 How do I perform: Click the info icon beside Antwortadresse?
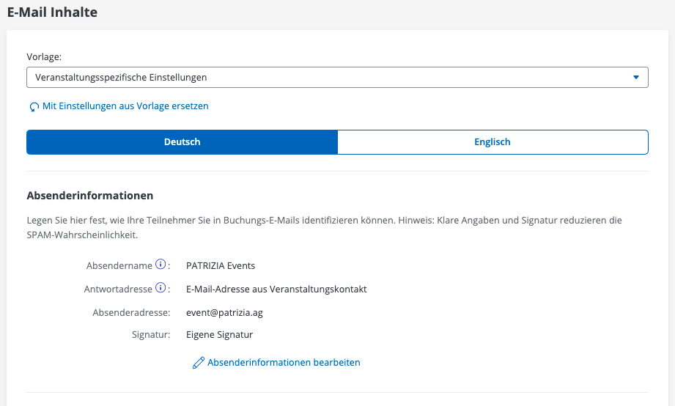pos(161,289)
